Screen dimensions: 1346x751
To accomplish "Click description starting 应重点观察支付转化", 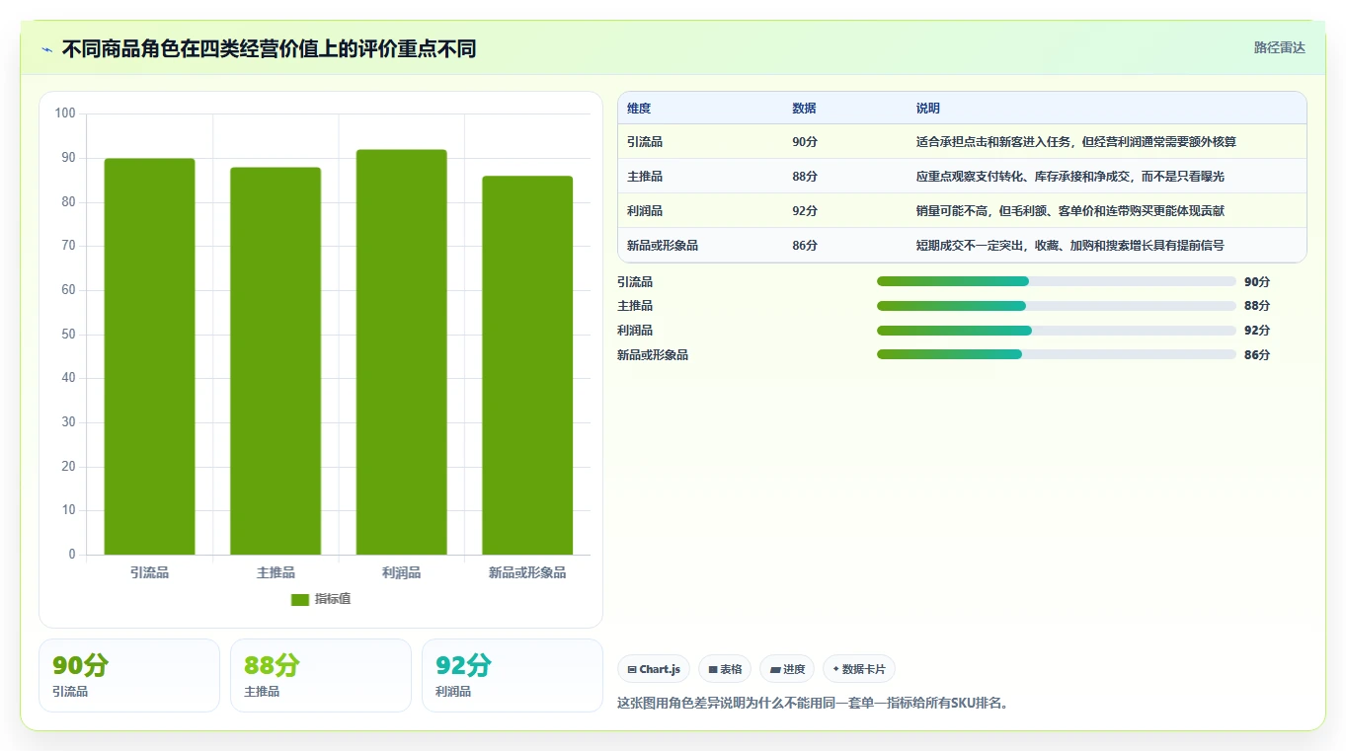I will click(x=1070, y=177).
